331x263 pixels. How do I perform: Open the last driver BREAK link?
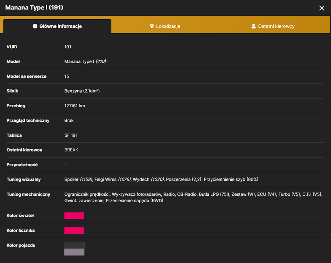pyautogui.click(x=71, y=150)
